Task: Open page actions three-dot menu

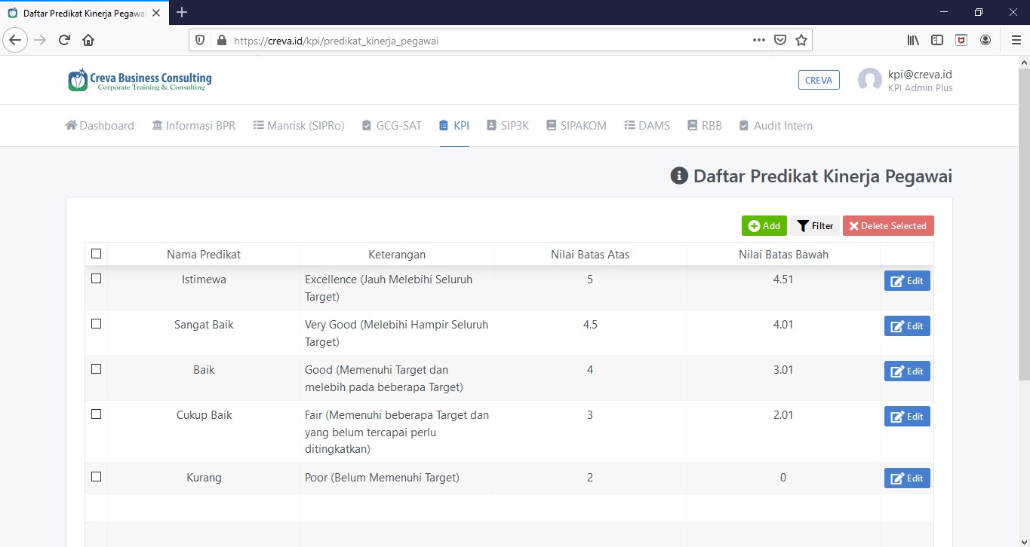Action: (x=759, y=40)
